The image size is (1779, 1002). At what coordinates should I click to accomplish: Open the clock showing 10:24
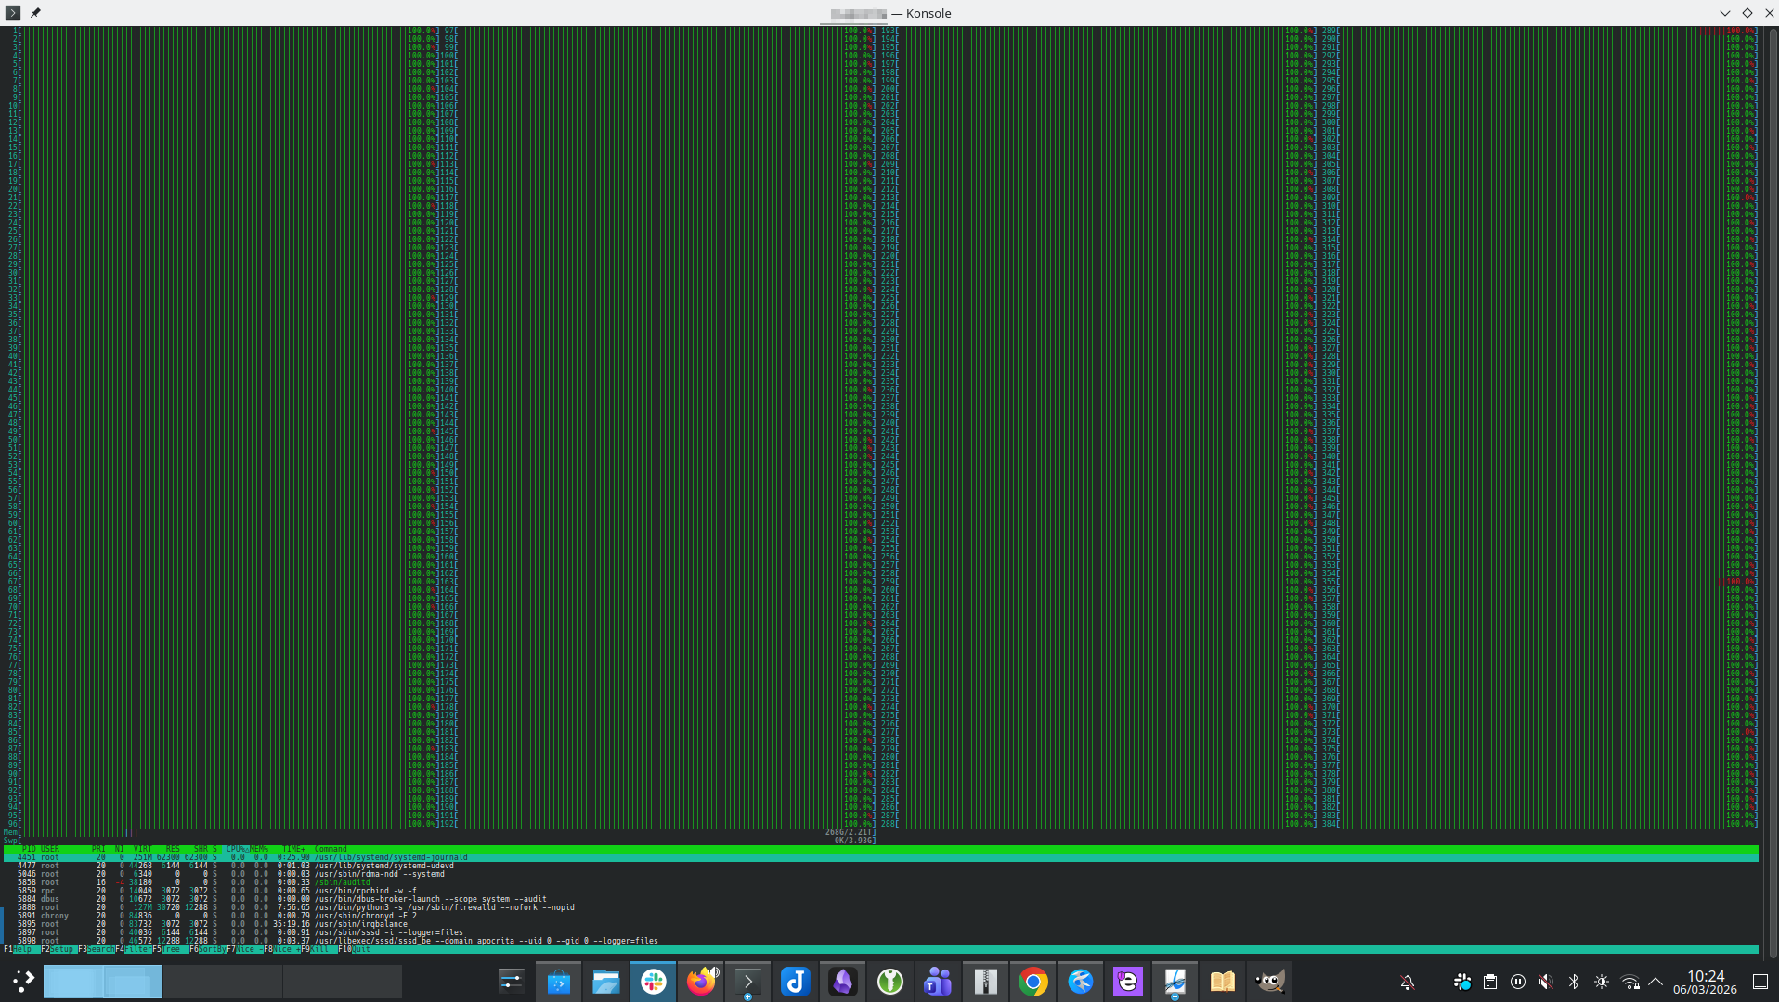pyautogui.click(x=1706, y=982)
